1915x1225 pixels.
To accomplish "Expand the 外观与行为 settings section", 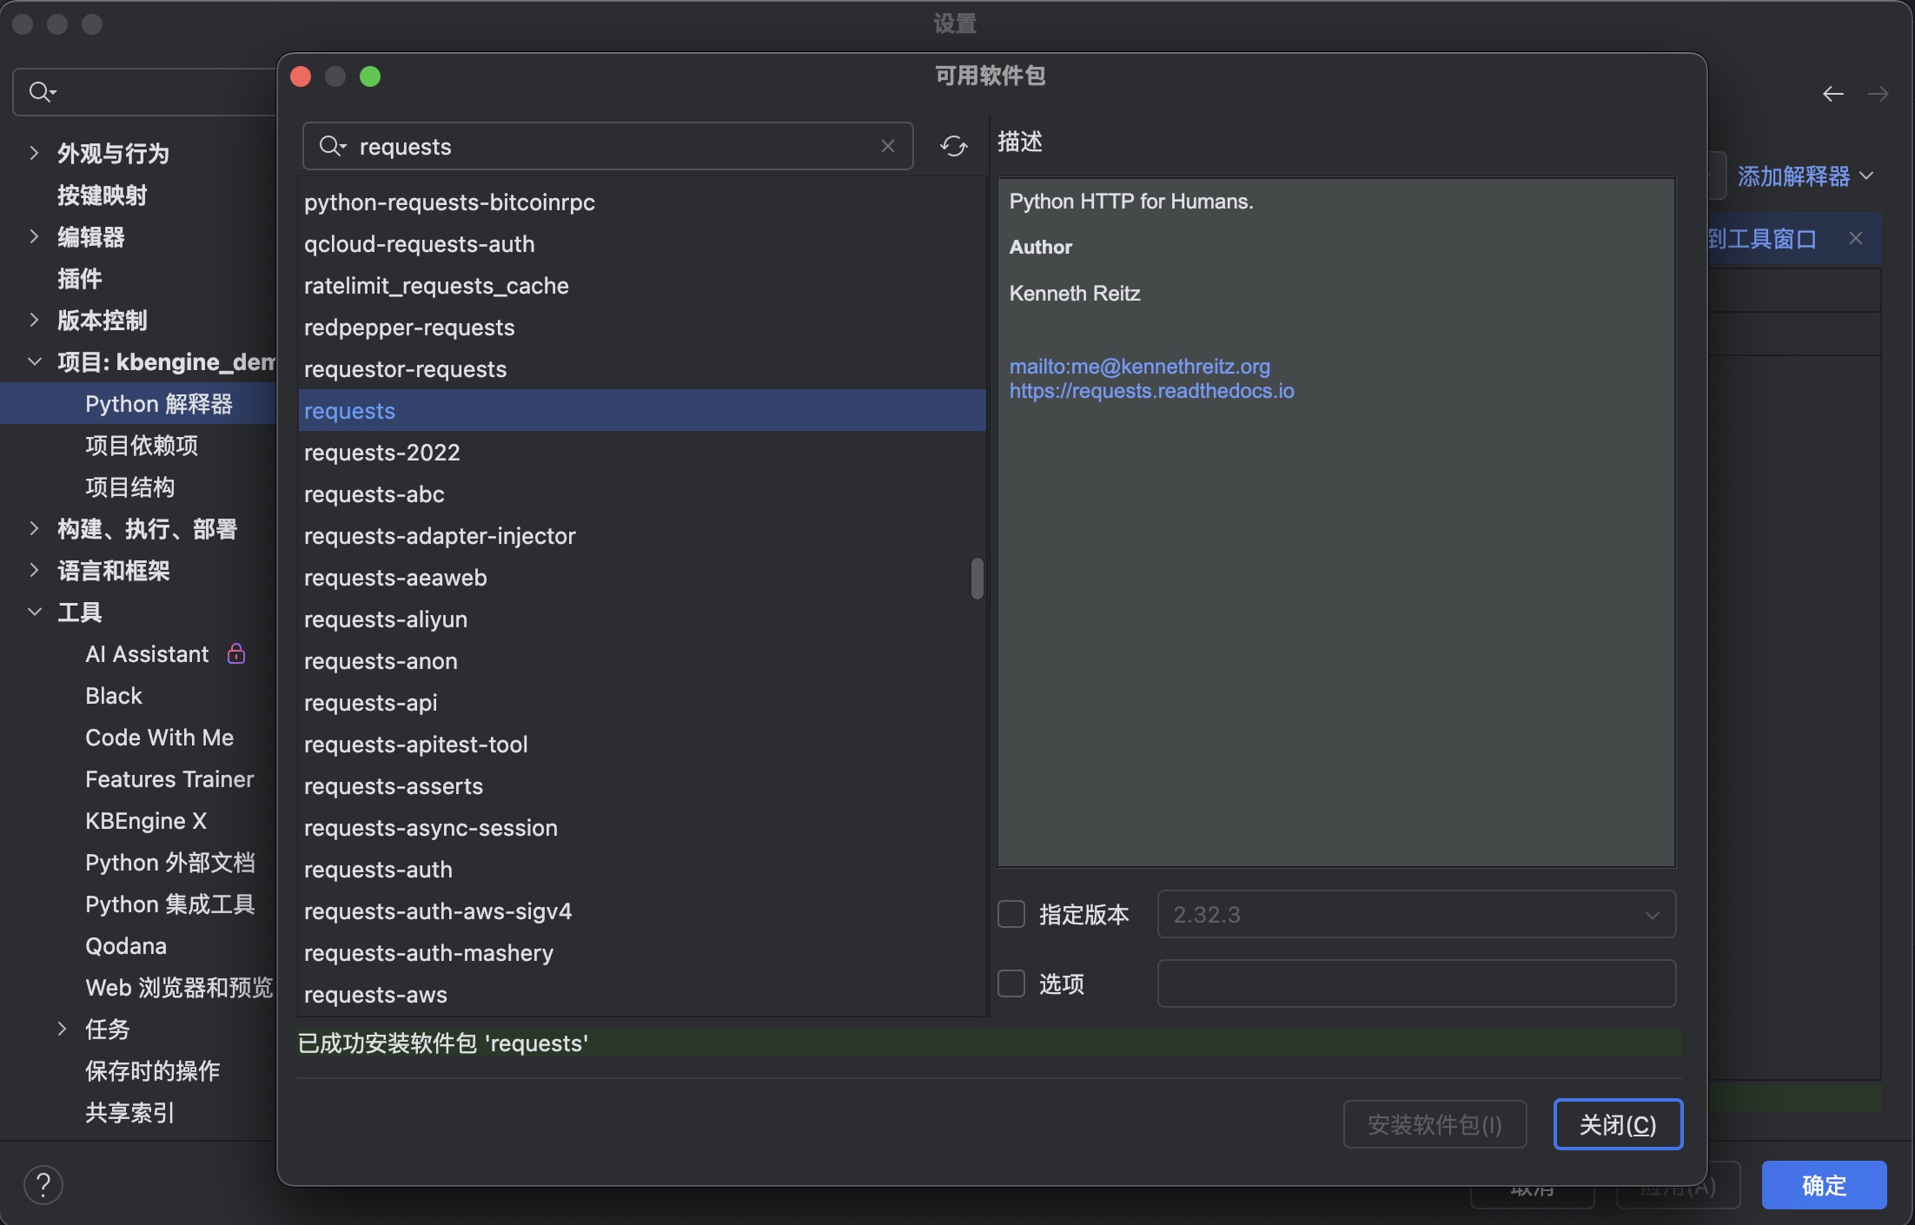I will [x=34, y=153].
